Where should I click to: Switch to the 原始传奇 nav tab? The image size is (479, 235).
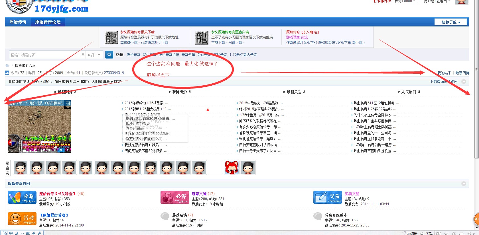click(18, 22)
